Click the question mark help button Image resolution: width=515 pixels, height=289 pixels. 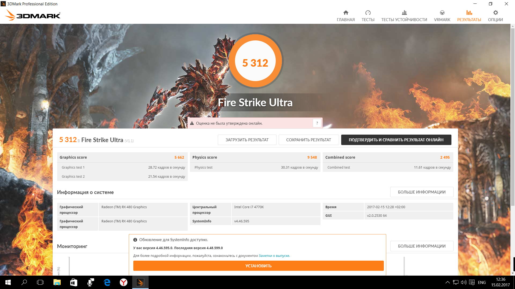click(x=317, y=123)
